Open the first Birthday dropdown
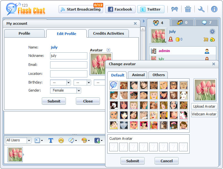Viewport: 223px width, 169px height. [60, 83]
